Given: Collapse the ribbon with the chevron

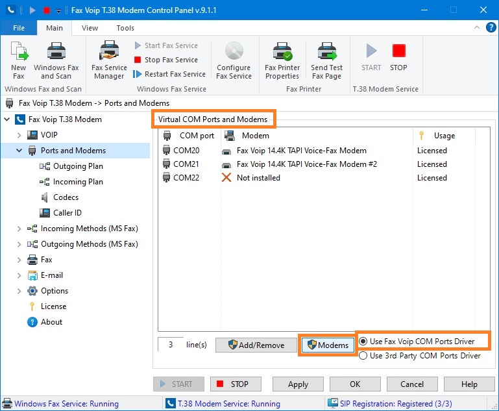Looking at the screenshot, I should pyautogui.click(x=477, y=27).
